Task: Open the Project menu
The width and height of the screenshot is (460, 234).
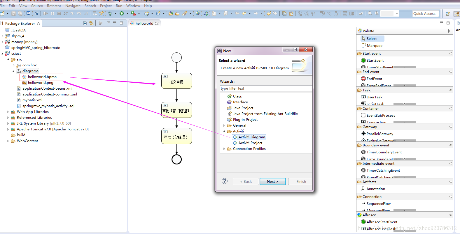Action: pyautogui.click(x=106, y=6)
